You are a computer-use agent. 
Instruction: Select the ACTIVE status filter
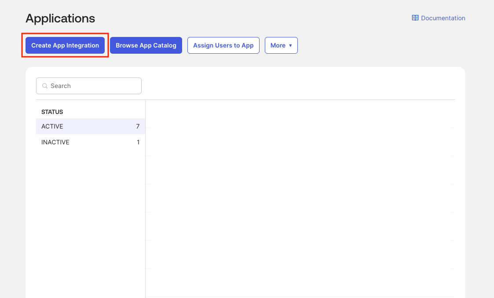(x=52, y=126)
